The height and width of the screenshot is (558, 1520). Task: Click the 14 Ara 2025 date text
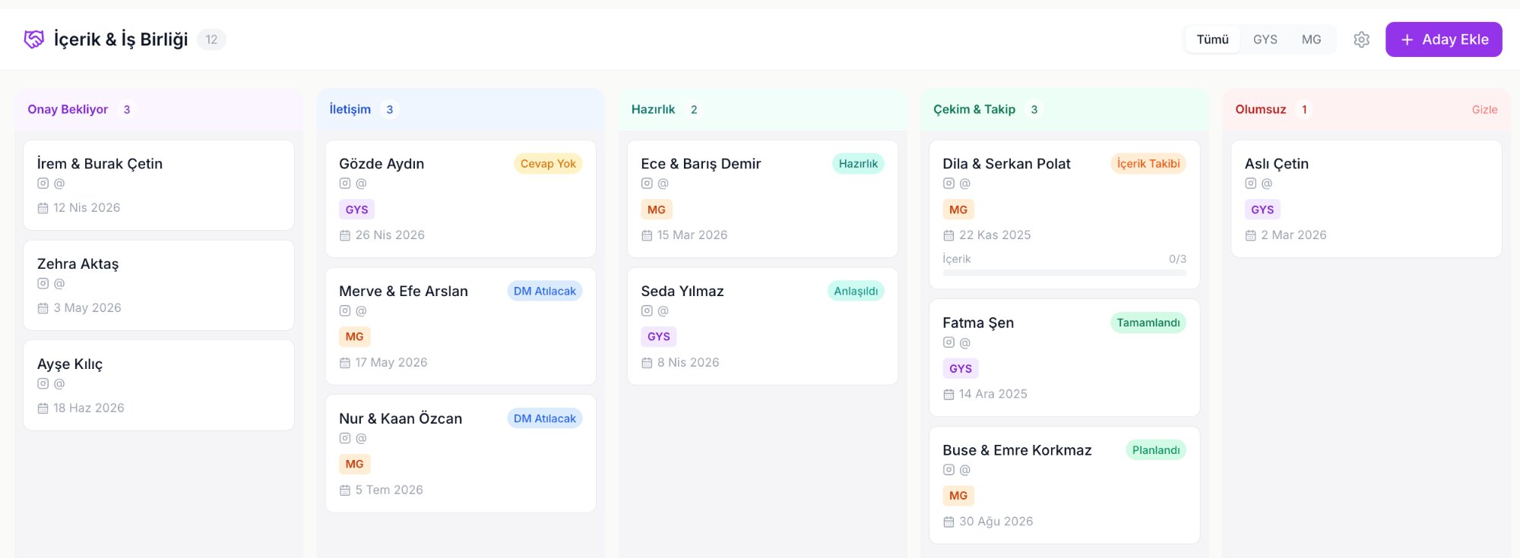[x=993, y=394]
